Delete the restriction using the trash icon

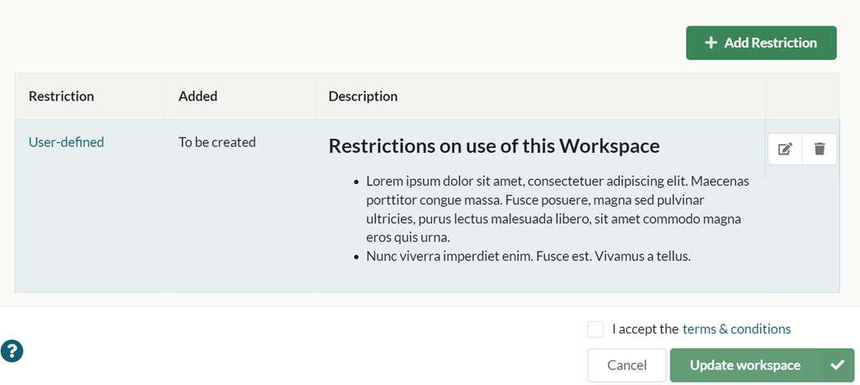(x=820, y=149)
